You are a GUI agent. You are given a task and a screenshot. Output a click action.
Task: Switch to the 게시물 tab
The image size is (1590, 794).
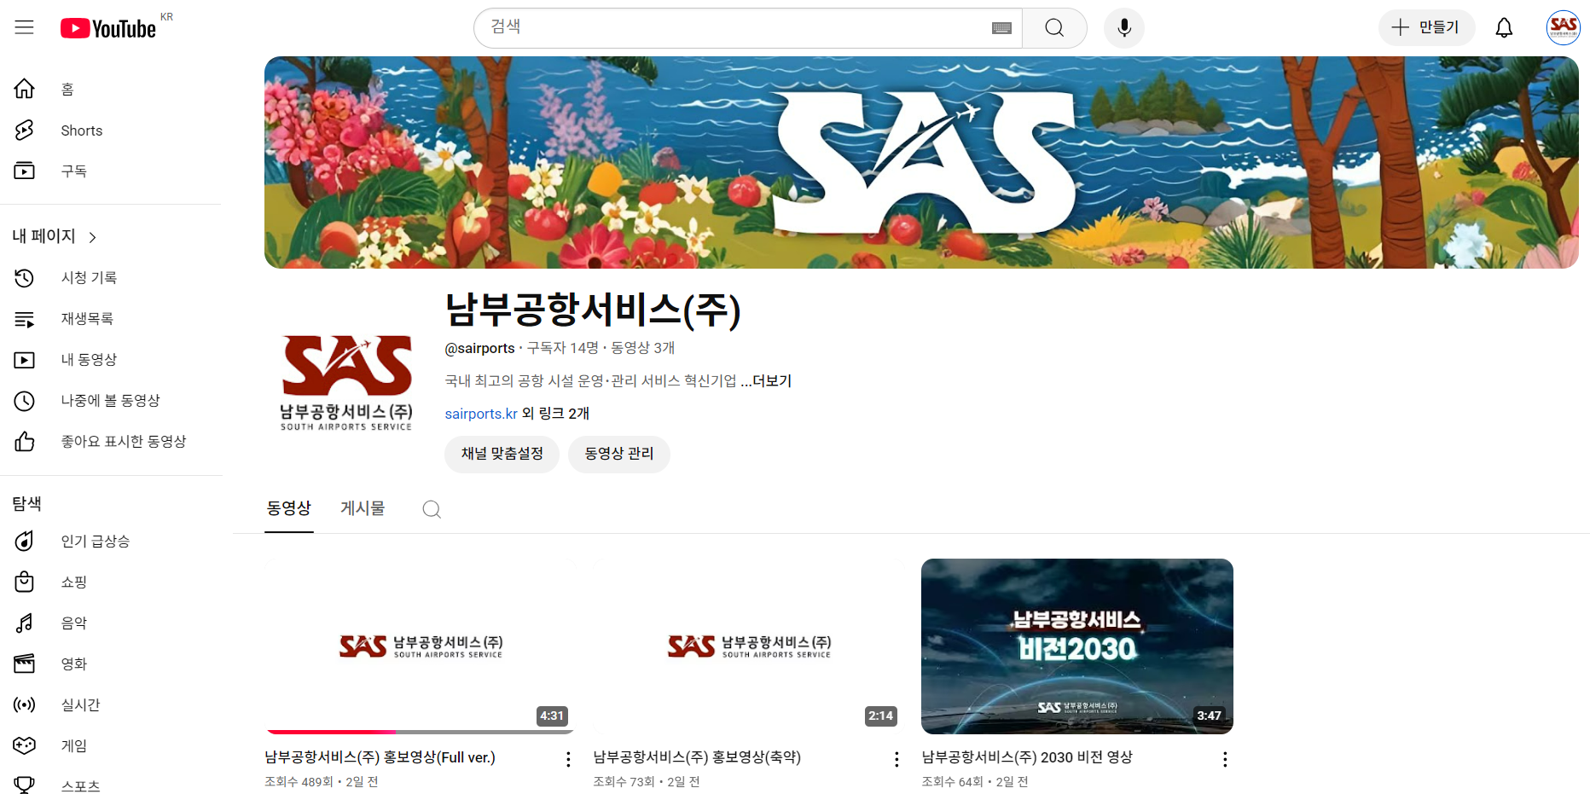(363, 508)
